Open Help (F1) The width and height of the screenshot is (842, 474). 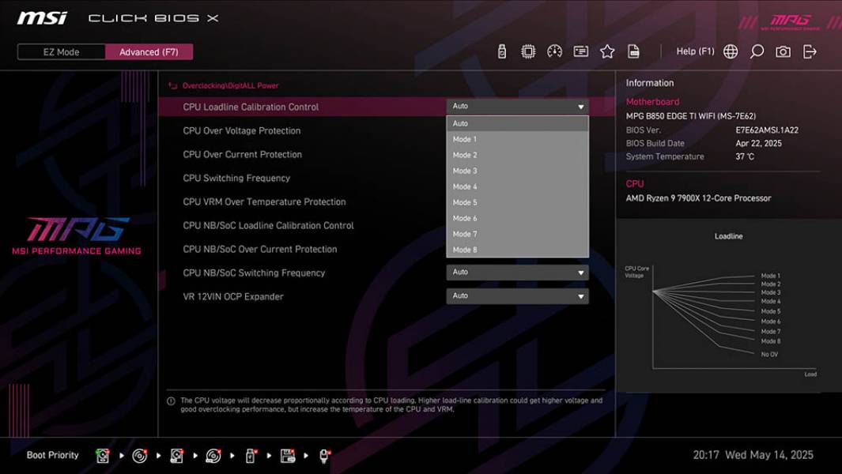click(696, 51)
